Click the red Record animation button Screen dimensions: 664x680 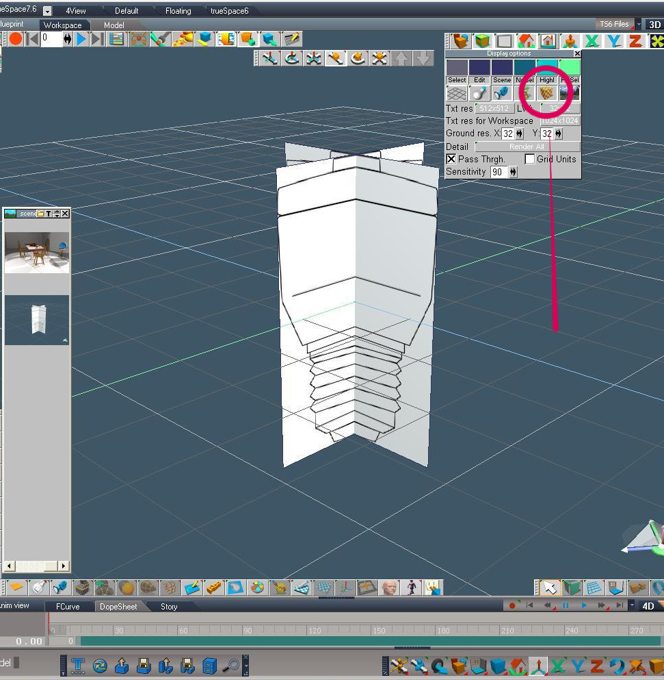(16, 39)
